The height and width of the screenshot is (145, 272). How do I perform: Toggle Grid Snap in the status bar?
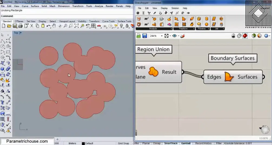click(123, 143)
